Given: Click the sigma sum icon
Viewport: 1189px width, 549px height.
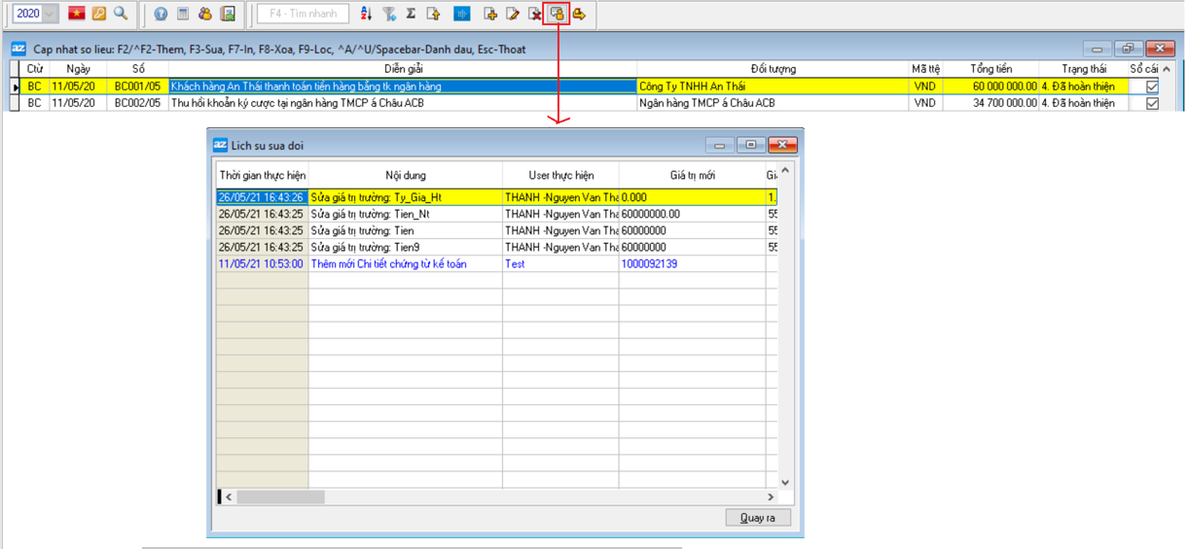Looking at the screenshot, I should tap(411, 14).
